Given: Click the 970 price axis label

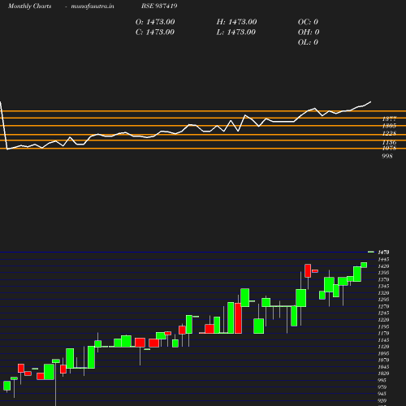Looking at the screenshot, I should tap(382, 387).
